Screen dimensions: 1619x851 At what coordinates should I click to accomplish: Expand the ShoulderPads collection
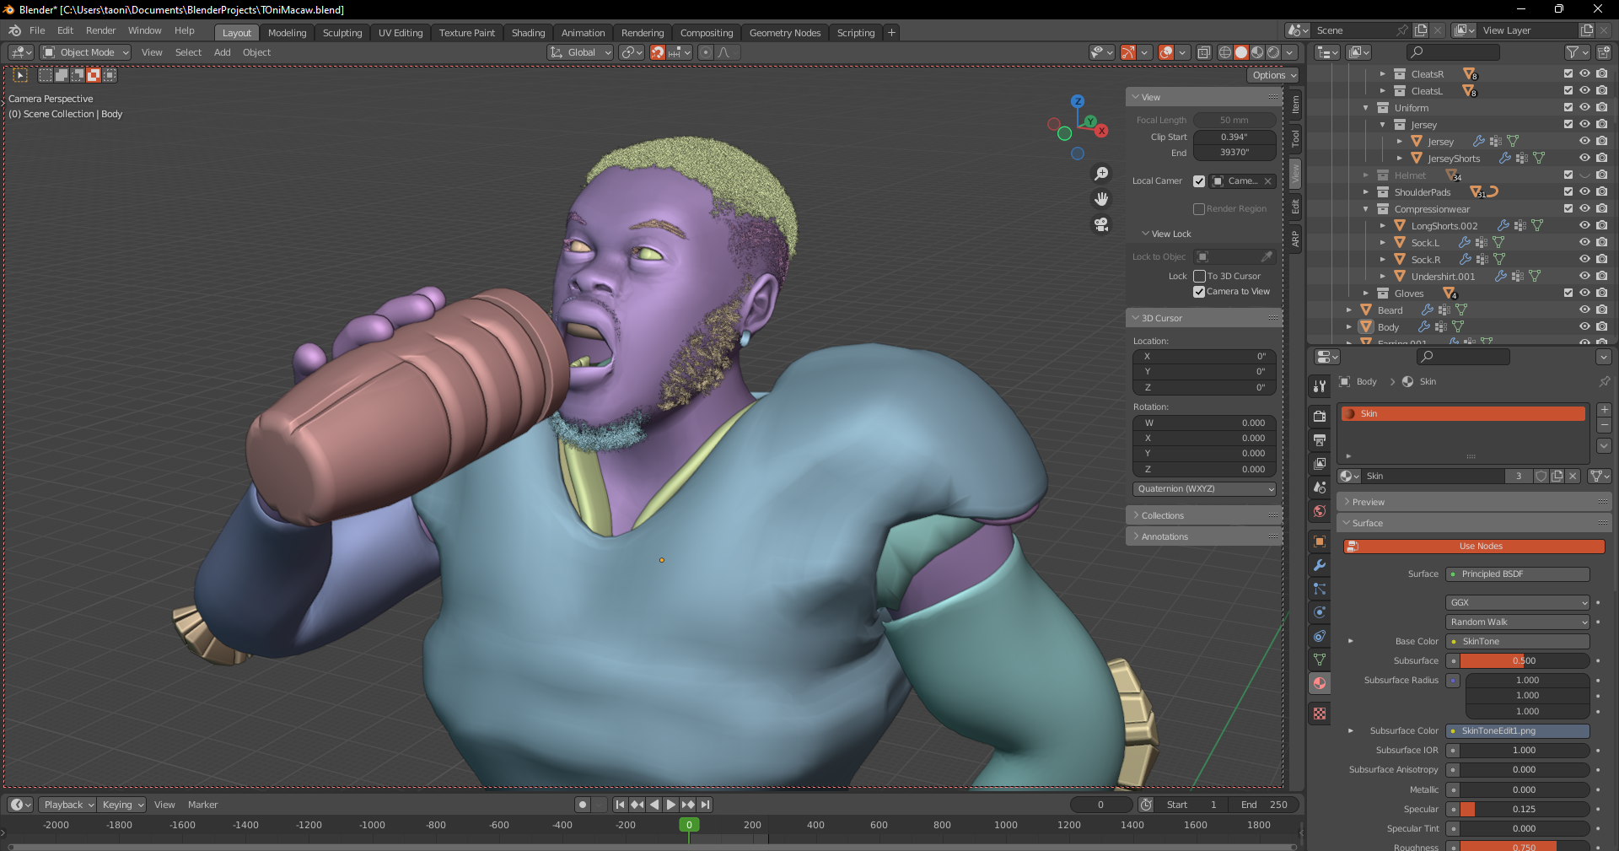point(1365,192)
